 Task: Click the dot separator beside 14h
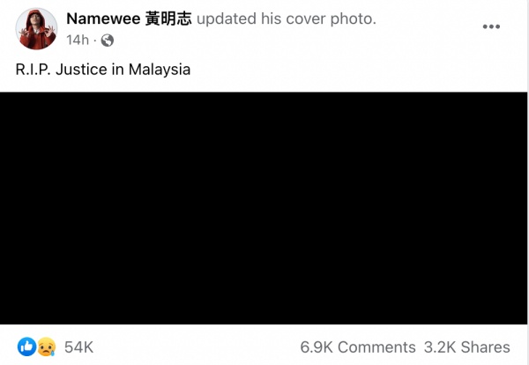(95, 41)
